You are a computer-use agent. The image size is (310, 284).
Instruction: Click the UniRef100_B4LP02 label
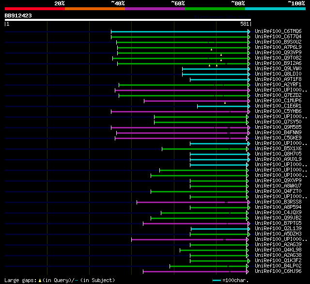(278, 266)
